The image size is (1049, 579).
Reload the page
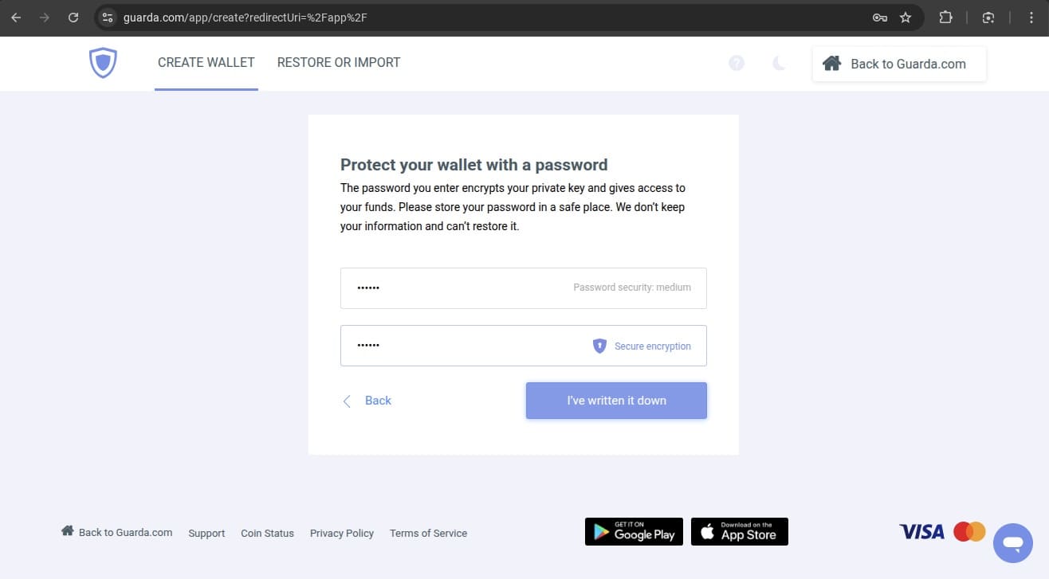click(73, 18)
